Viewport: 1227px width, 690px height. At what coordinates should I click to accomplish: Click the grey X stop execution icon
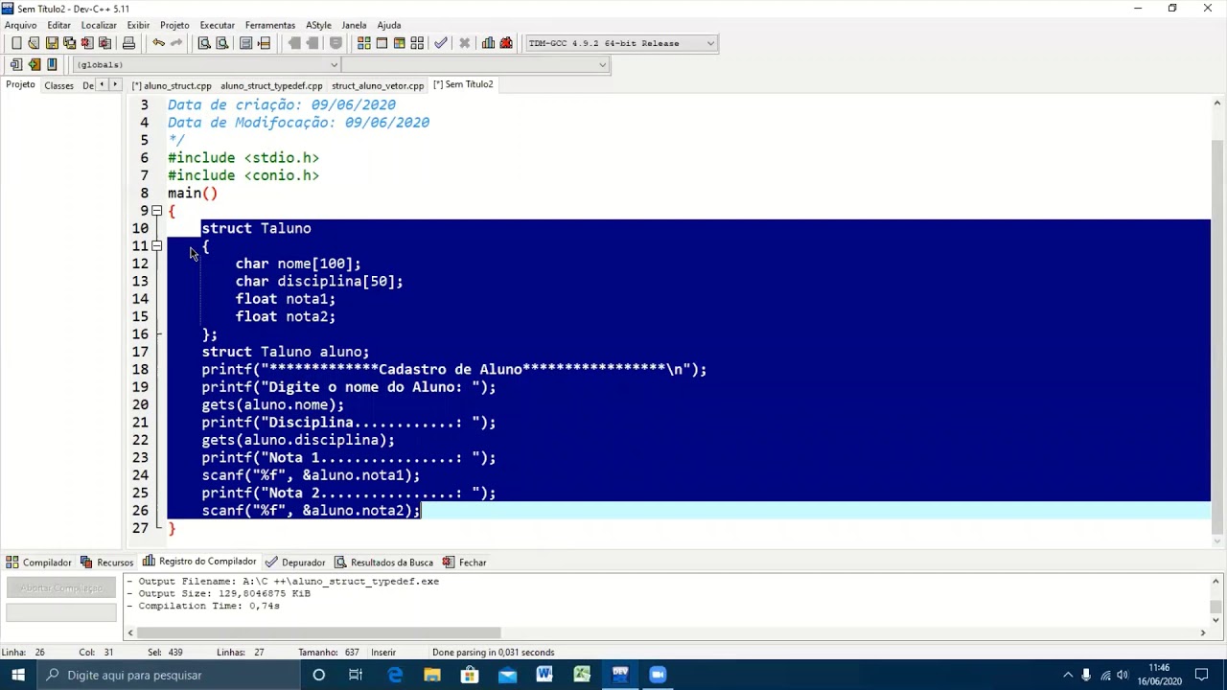point(465,43)
